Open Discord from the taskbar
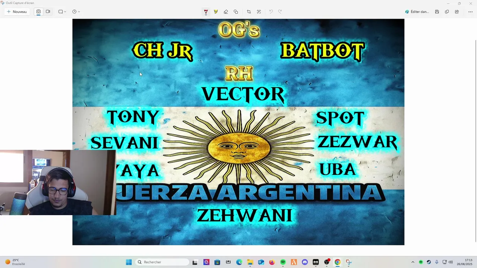The image size is (477, 268). click(x=305, y=262)
